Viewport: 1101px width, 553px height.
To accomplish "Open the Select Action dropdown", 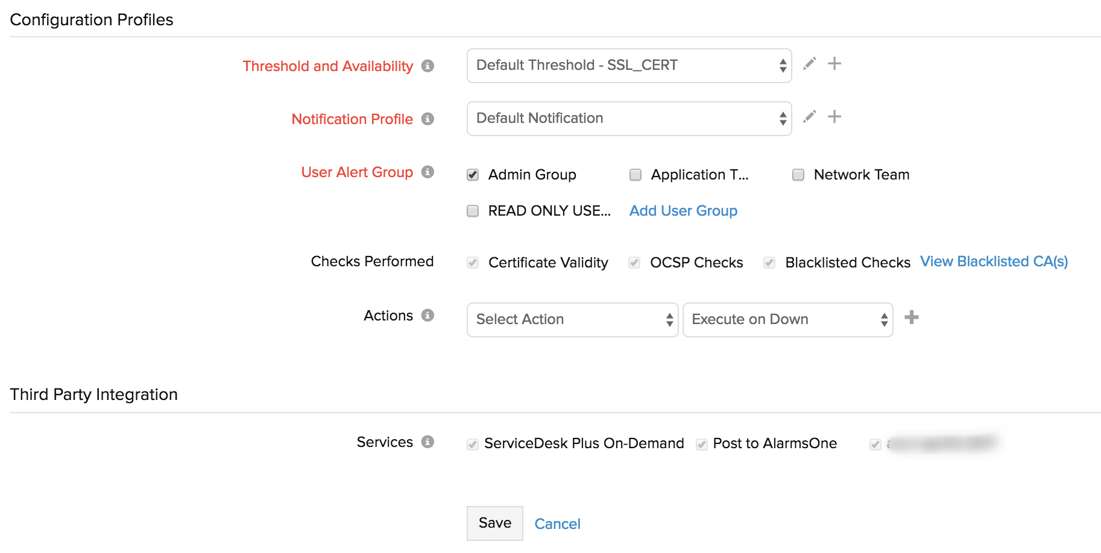I will click(x=572, y=320).
